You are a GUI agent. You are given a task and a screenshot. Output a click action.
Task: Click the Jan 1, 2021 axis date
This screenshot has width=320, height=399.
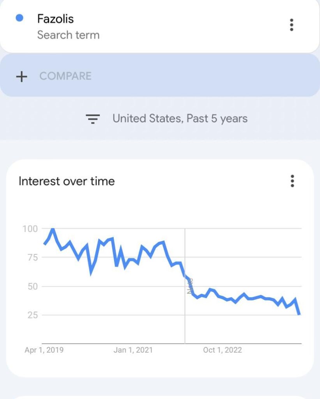click(x=133, y=350)
